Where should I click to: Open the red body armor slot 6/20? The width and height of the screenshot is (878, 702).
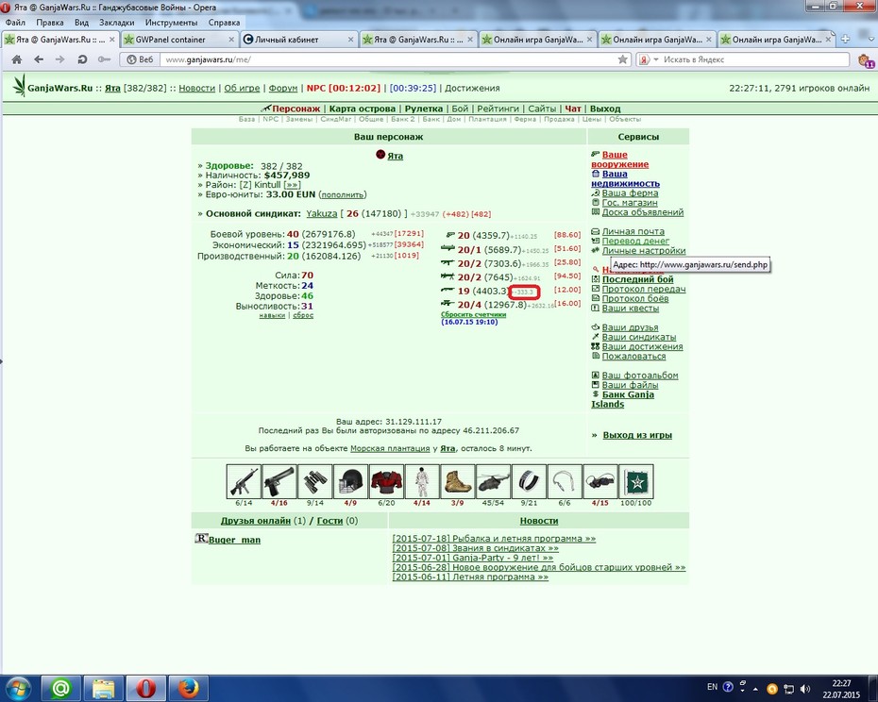386,481
